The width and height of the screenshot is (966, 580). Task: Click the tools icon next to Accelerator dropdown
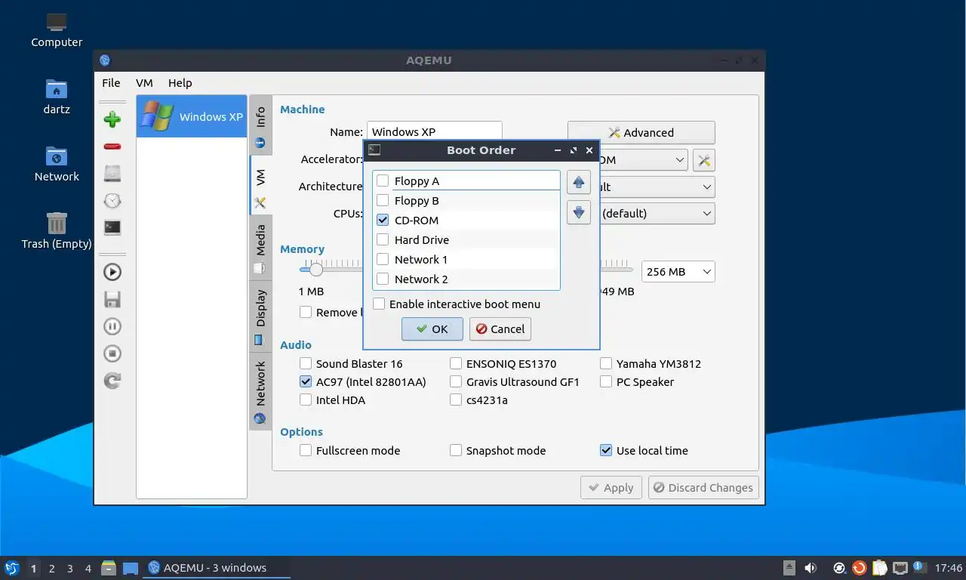[703, 160]
